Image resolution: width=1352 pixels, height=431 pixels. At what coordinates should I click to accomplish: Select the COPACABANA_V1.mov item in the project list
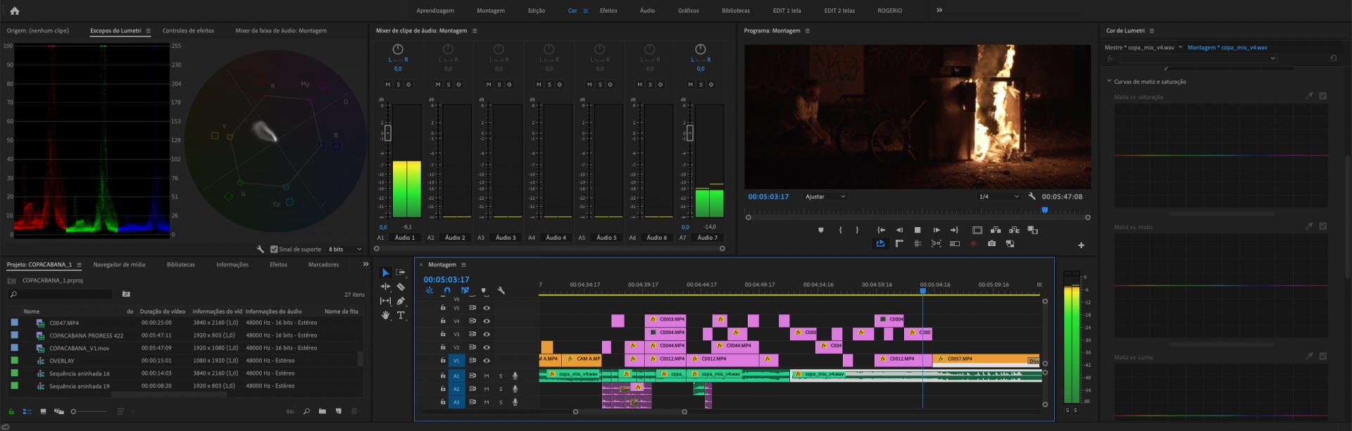(79, 348)
